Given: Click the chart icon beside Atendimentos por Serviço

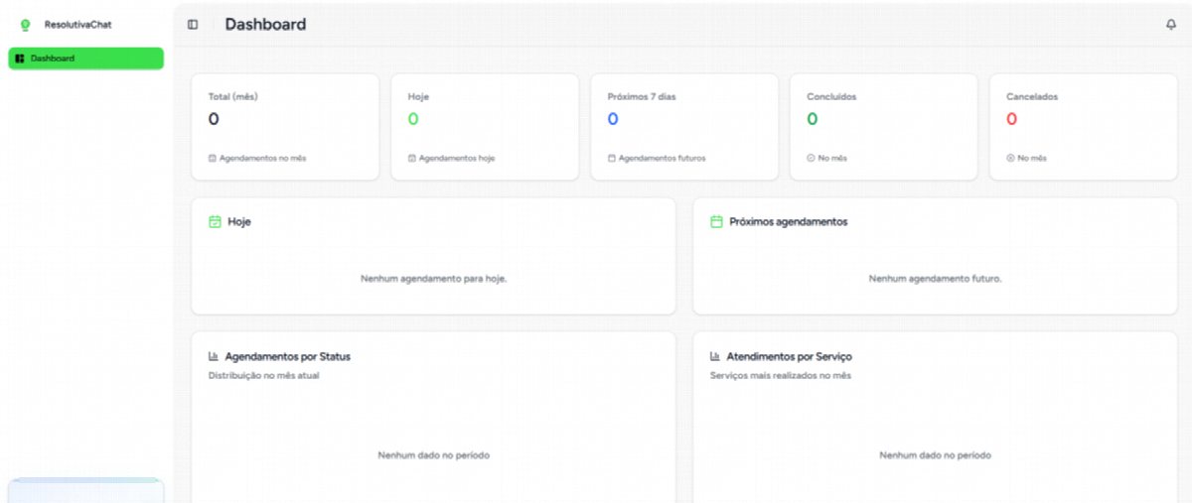Looking at the screenshot, I should [x=715, y=356].
